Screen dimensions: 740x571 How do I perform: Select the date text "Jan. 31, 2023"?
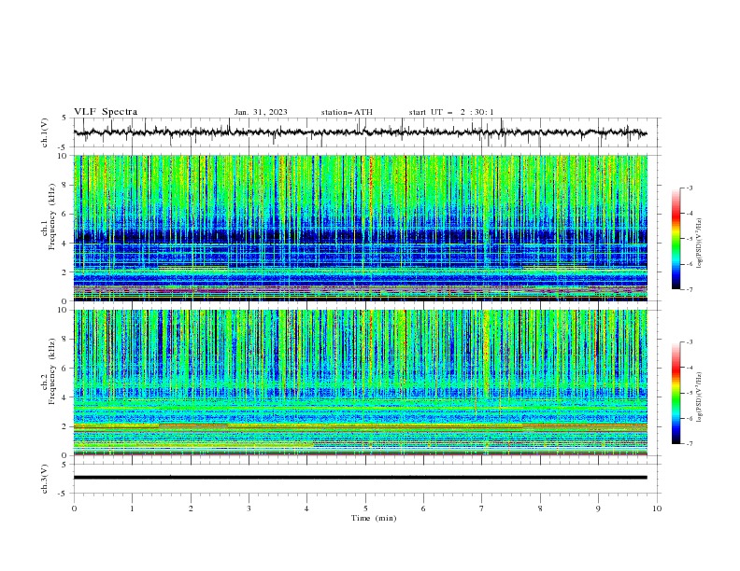click(261, 112)
